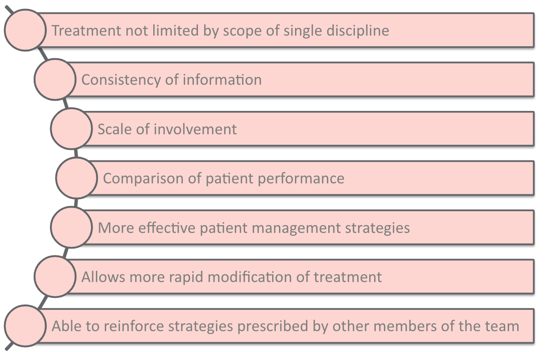Click blank right side of Comparison bar
545x352 pixels.
(x=439, y=178)
